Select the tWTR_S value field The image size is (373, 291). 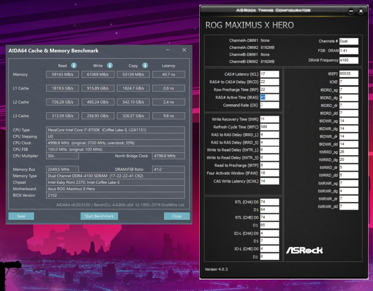[x=269, y=158]
